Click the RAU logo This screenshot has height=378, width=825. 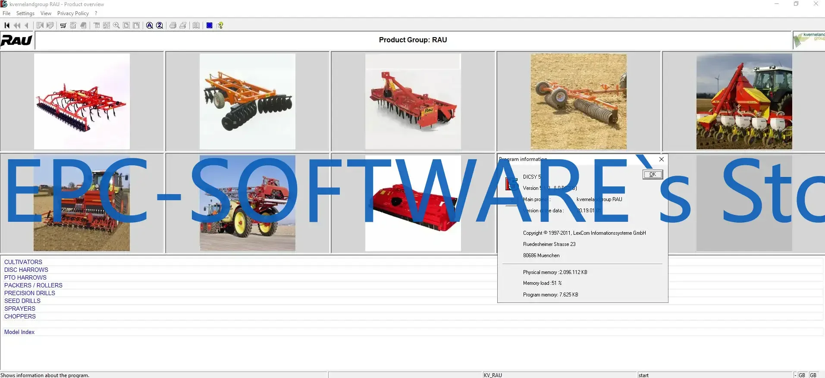(x=17, y=41)
